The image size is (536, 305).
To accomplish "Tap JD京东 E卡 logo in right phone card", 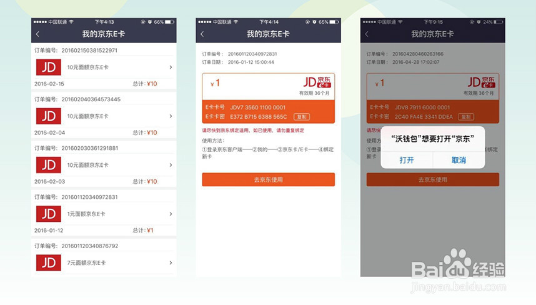I will pyautogui.click(x=481, y=82).
